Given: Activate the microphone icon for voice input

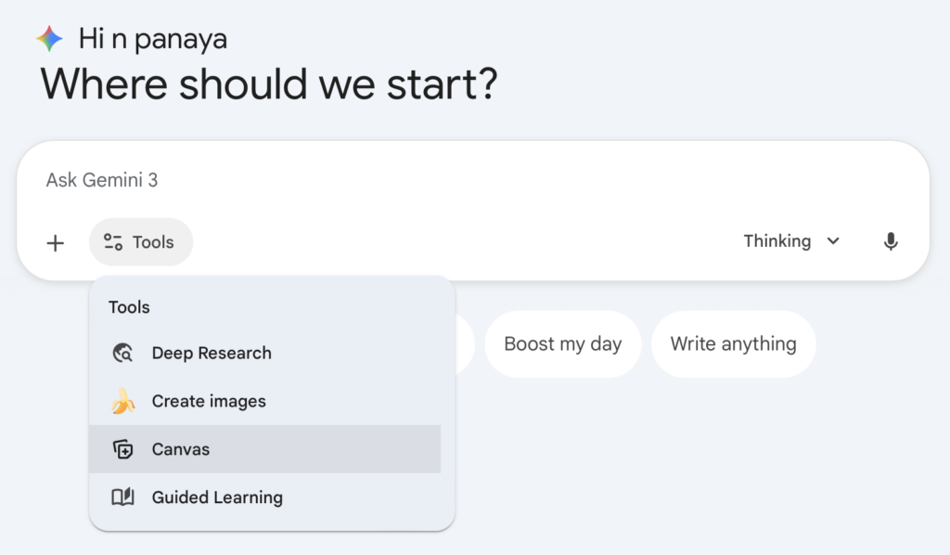Looking at the screenshot, I should pos(891,241).
